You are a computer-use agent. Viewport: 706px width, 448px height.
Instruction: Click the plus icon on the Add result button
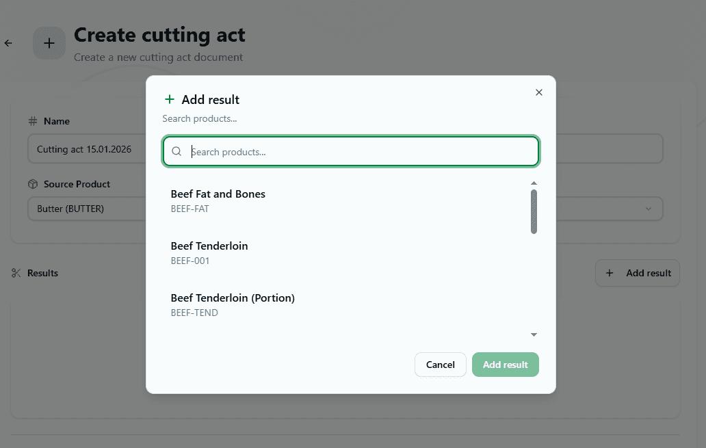[x=610, y=273]
